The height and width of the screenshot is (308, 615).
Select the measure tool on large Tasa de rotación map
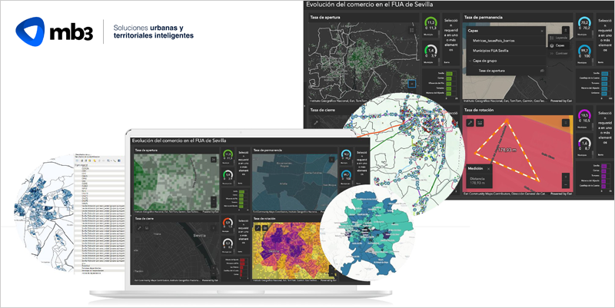[469, 121]
